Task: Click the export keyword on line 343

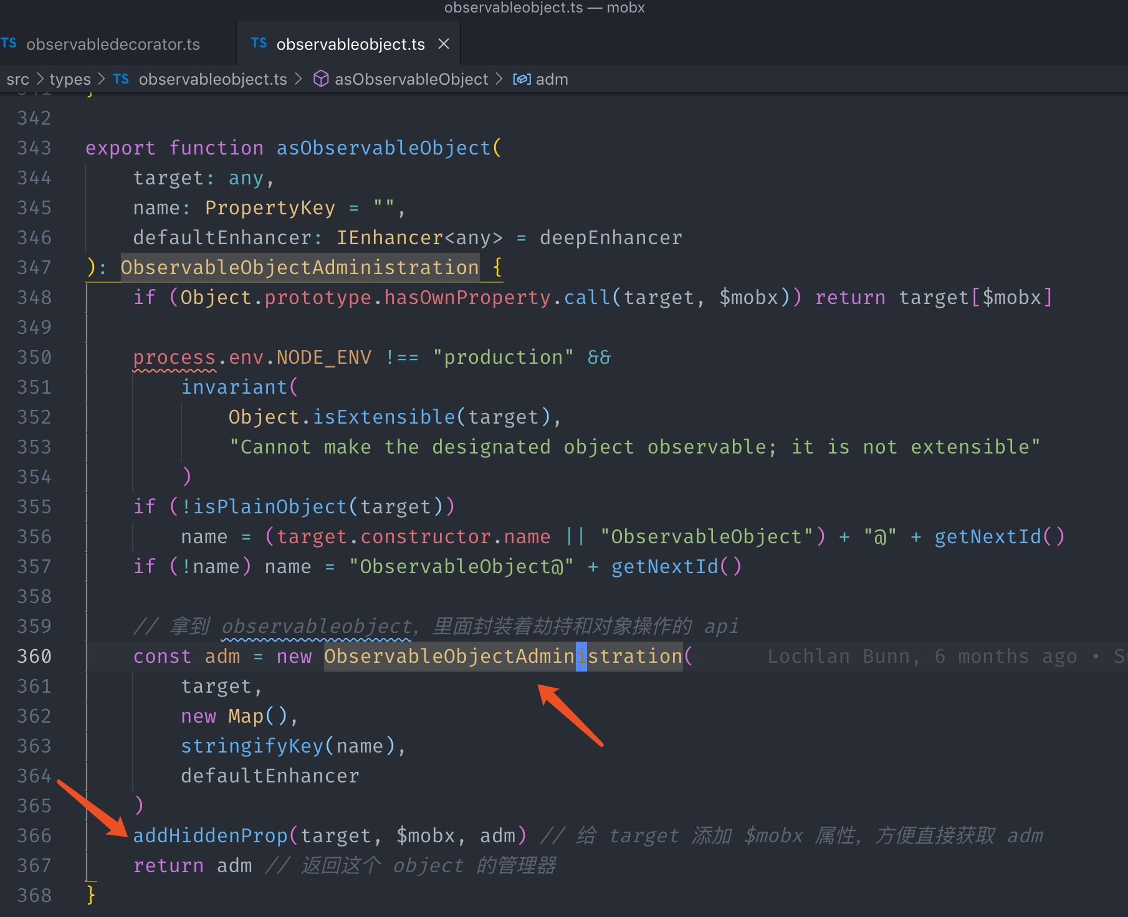Action: 120,148
